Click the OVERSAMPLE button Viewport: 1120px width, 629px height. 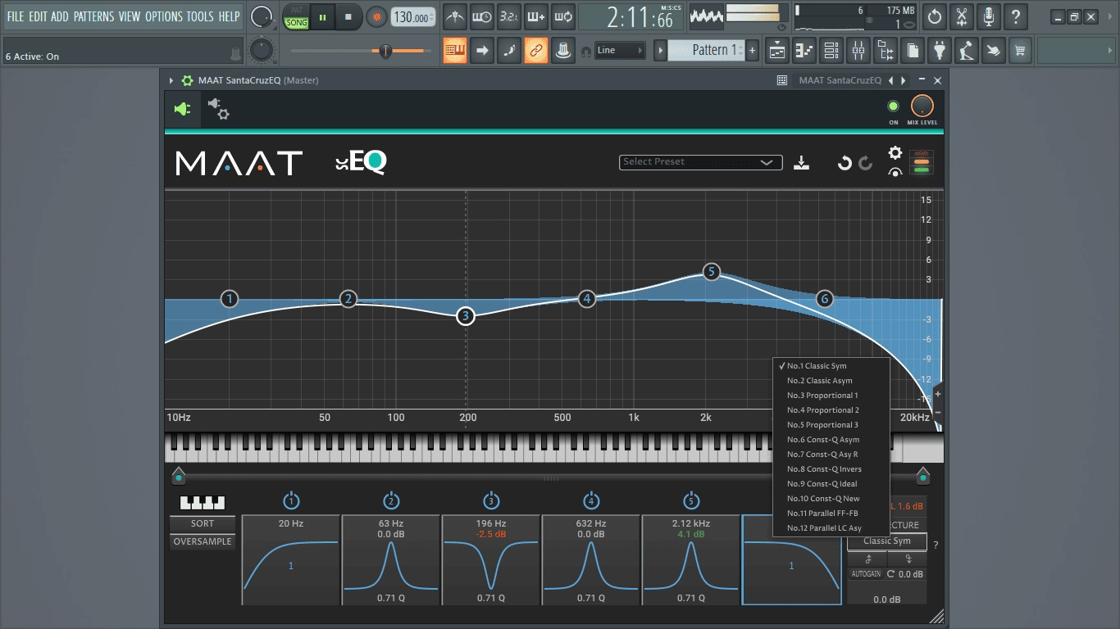(x=203, y=542)
